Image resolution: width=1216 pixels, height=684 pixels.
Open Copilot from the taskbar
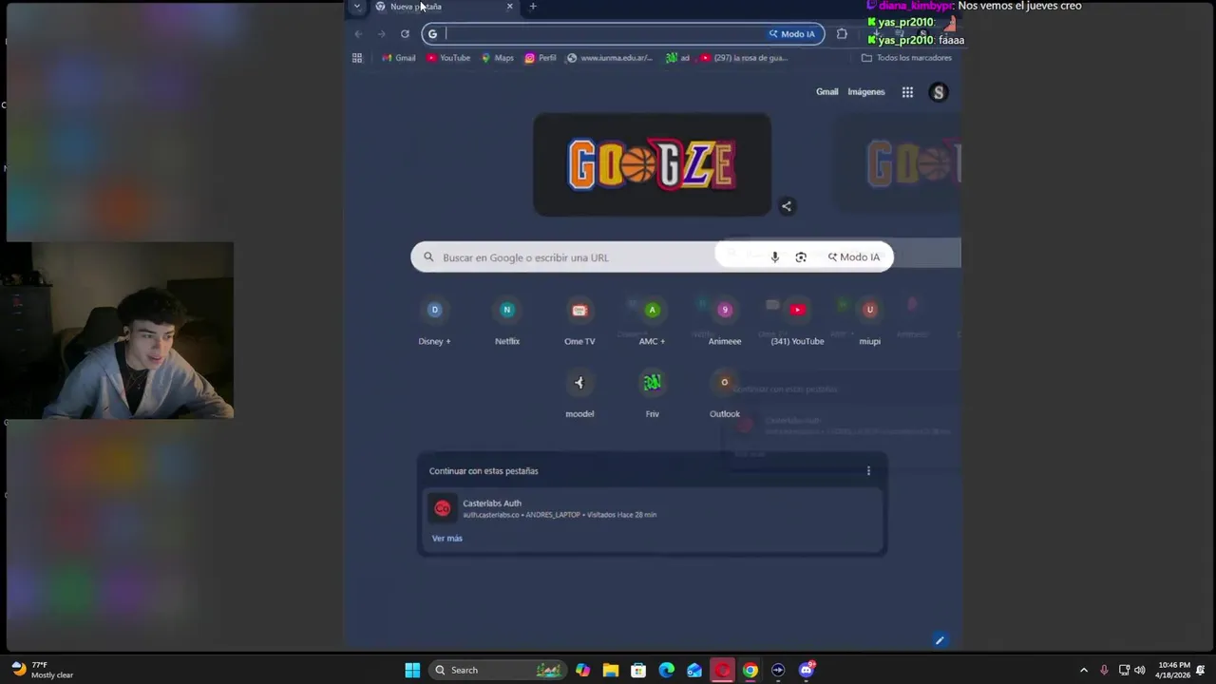(x=582, y=671)
